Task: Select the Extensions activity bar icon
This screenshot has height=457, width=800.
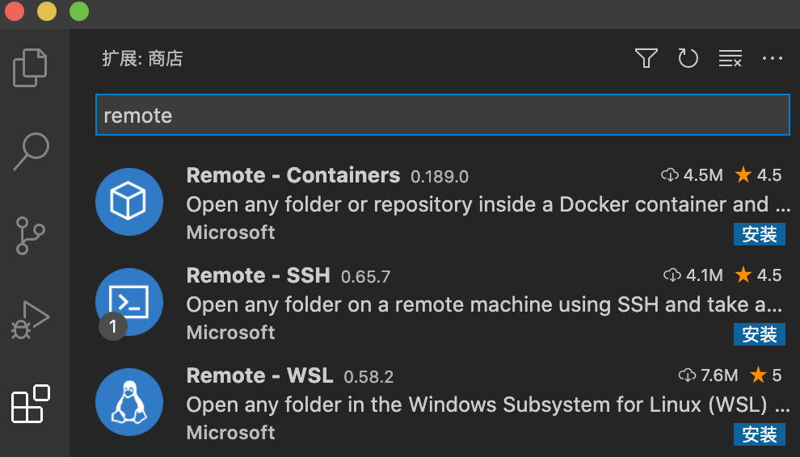Action: coord(31,403)
